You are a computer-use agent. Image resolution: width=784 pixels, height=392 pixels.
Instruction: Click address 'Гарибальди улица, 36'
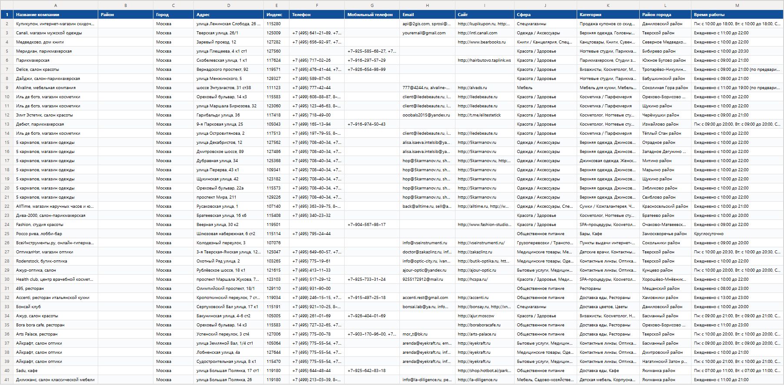(x=229, y=115)
